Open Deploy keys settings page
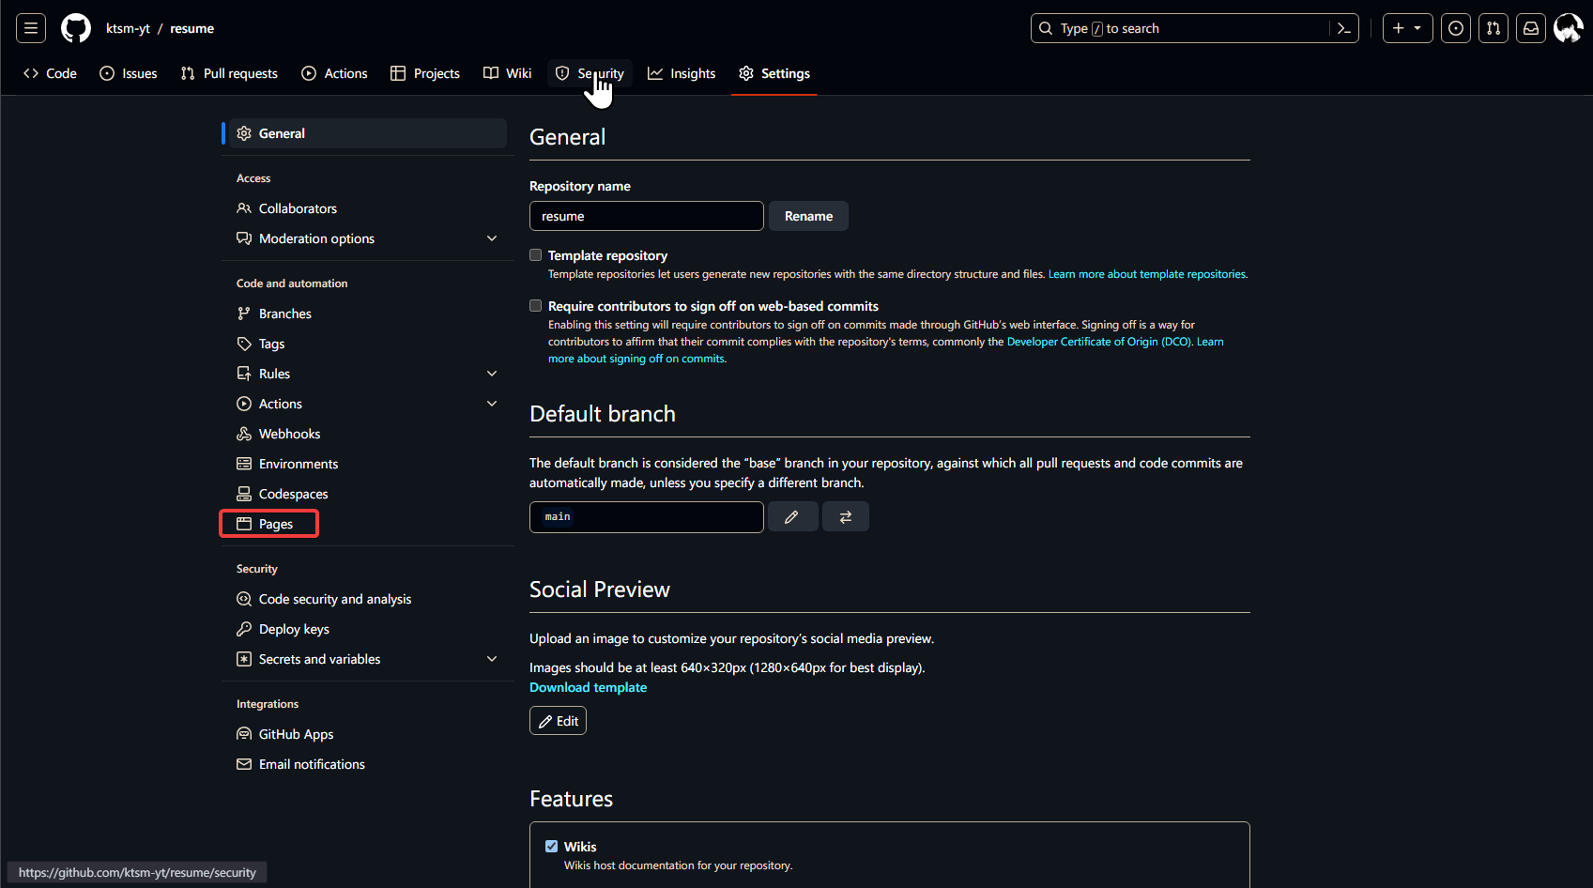Viewport: 1593px width, 888px height. click(366, 629)
